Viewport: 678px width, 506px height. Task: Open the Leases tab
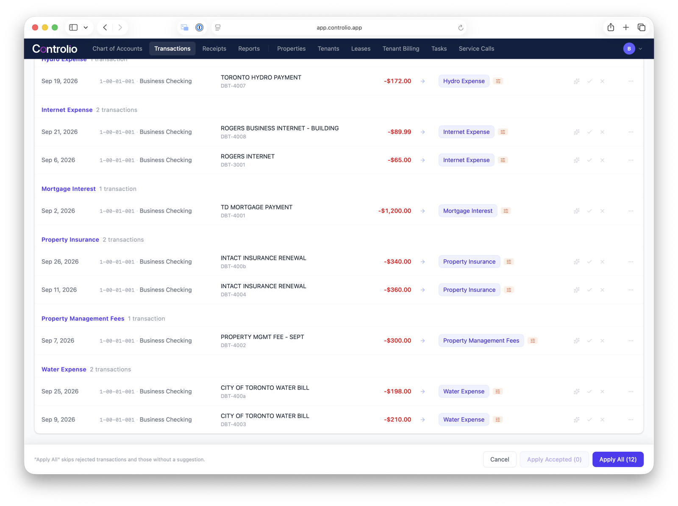[361, 49]
